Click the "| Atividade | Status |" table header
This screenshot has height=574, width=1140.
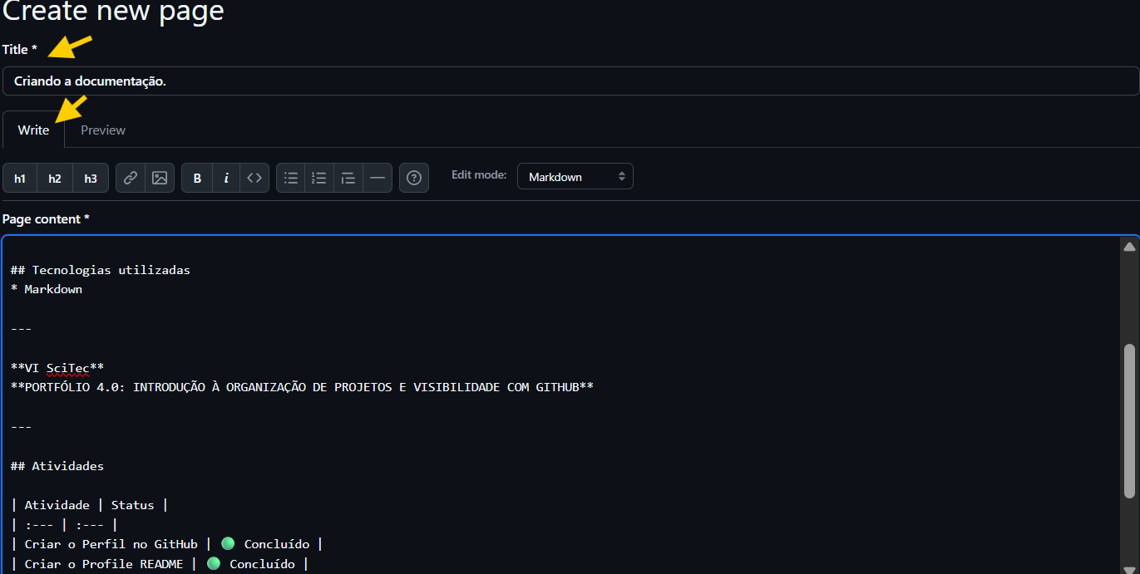pos(90,505)
